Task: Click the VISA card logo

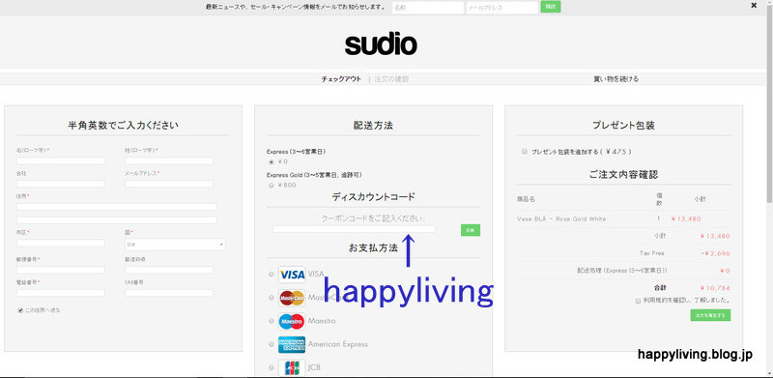Action: point(292,275)
